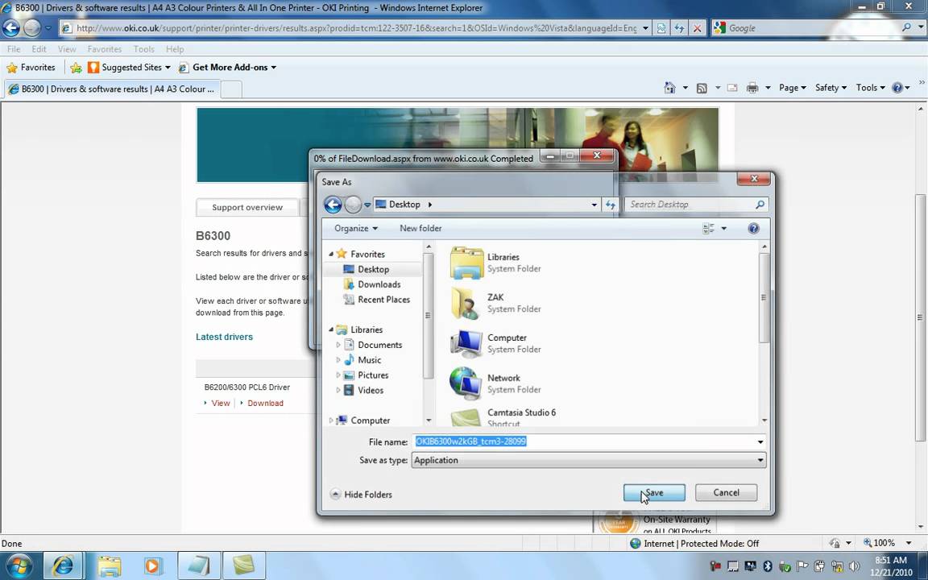Expand the Documents library node
The height and width of the screenshot is (580, 928).
(338, 345)
